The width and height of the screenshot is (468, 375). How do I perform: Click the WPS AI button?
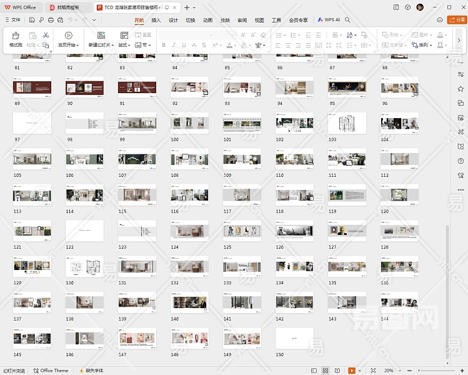(x=329, y=20)
